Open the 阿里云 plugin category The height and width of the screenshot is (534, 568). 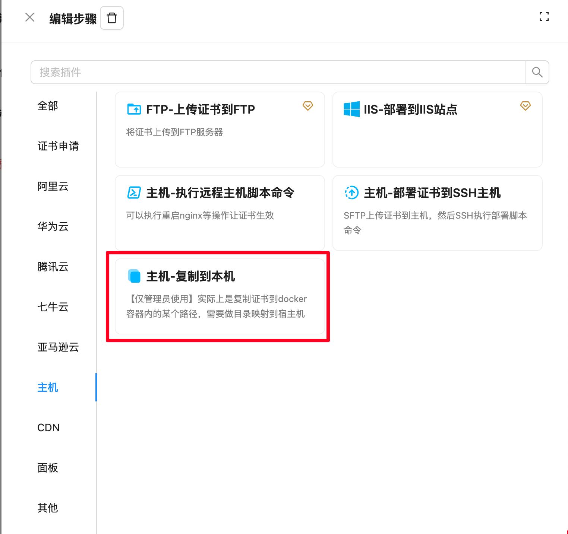click(x=53, y=187)
